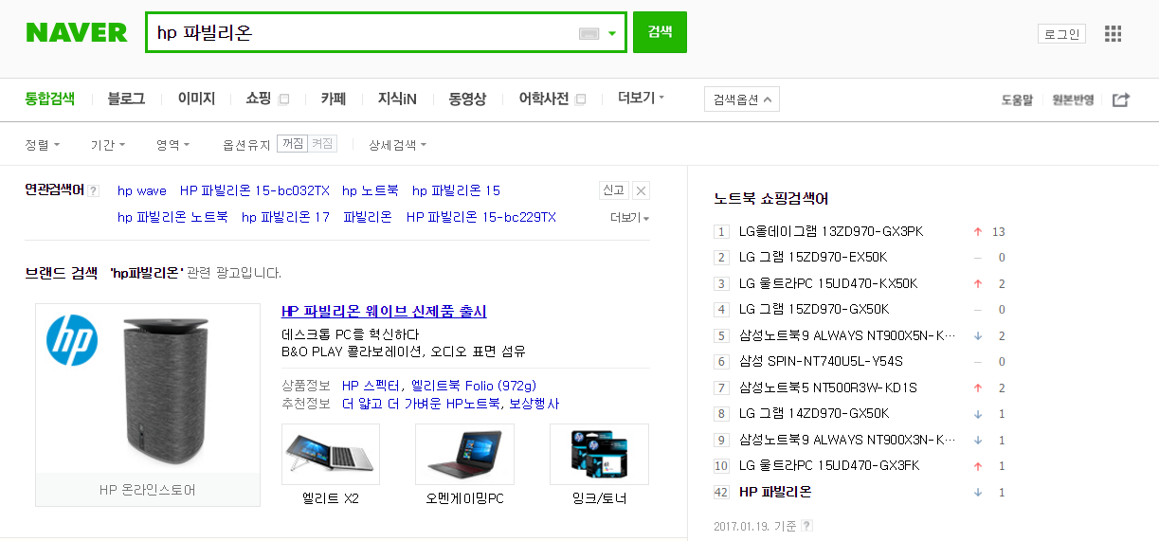Click rank 2 'LG 그램 15ZD970-EX50K'
The image size is (1159, 541).
click(x=813, y=257)
